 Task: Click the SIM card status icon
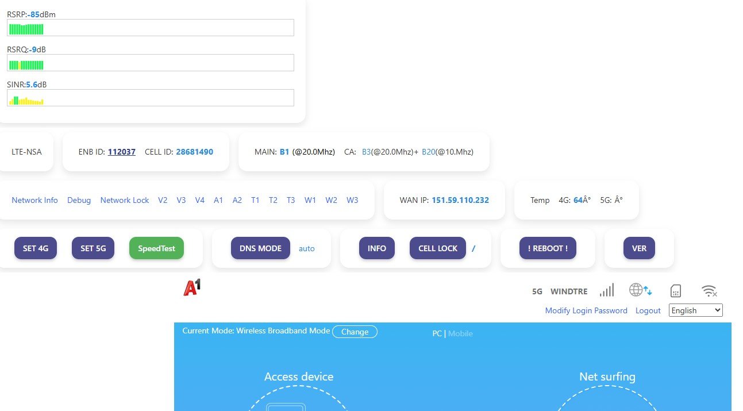pyautogui.click(x=676, y=291)
